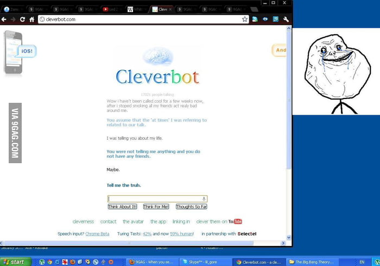
Task: Open the Windows start button
Action: tap(16, 262)
